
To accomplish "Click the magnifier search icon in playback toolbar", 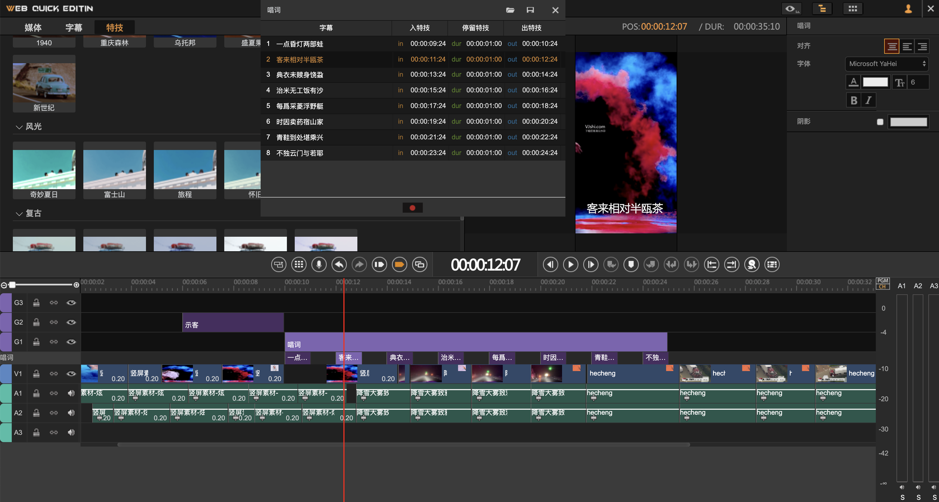I will [752, 264].
